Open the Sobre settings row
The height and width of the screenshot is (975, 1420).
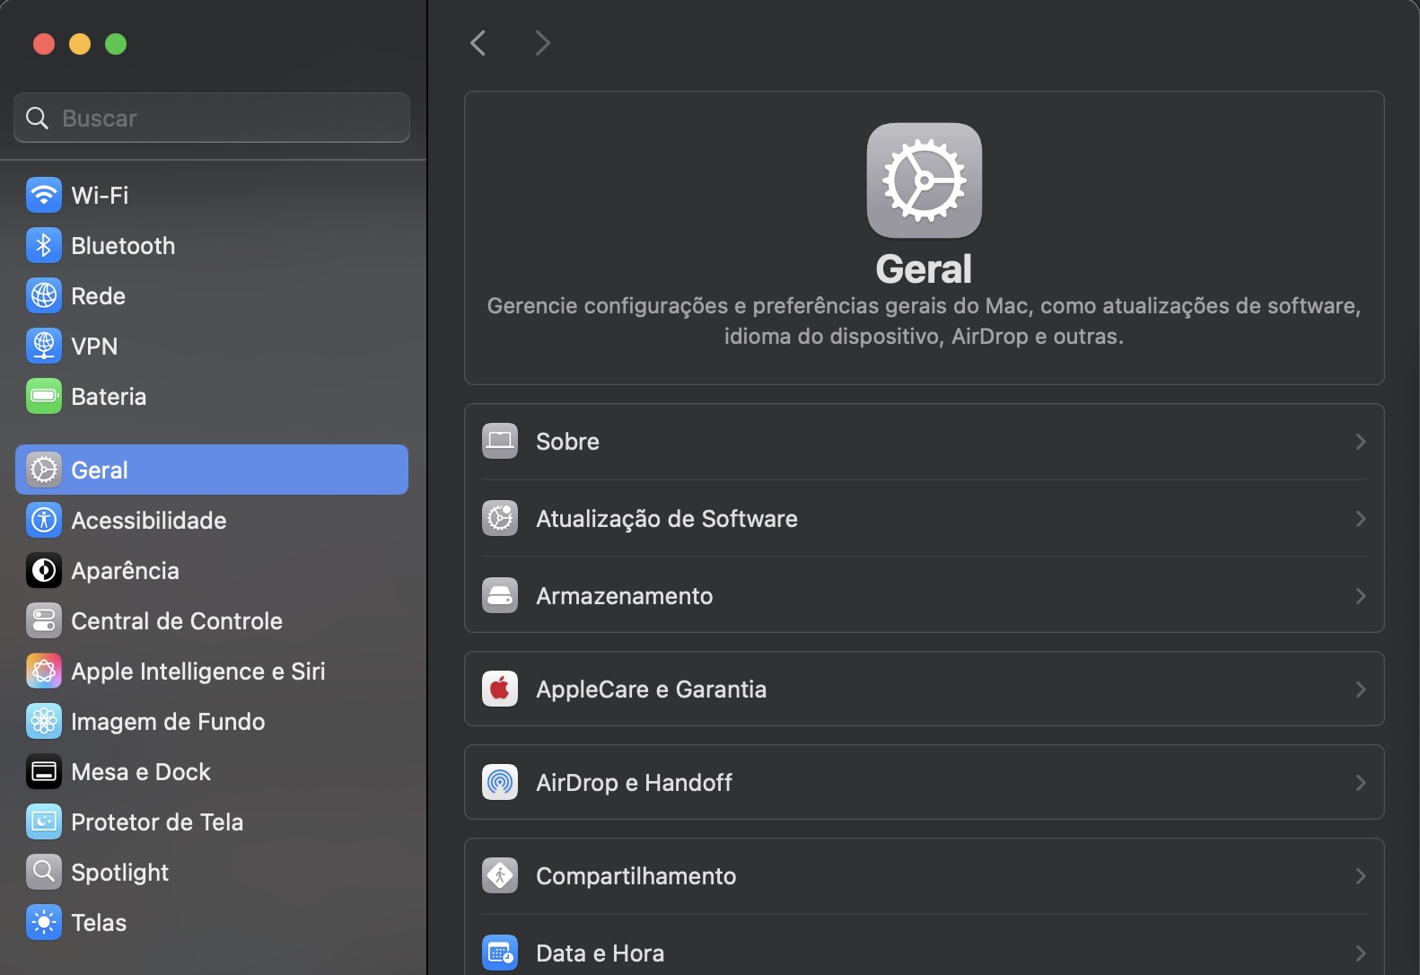coord(925,441)
